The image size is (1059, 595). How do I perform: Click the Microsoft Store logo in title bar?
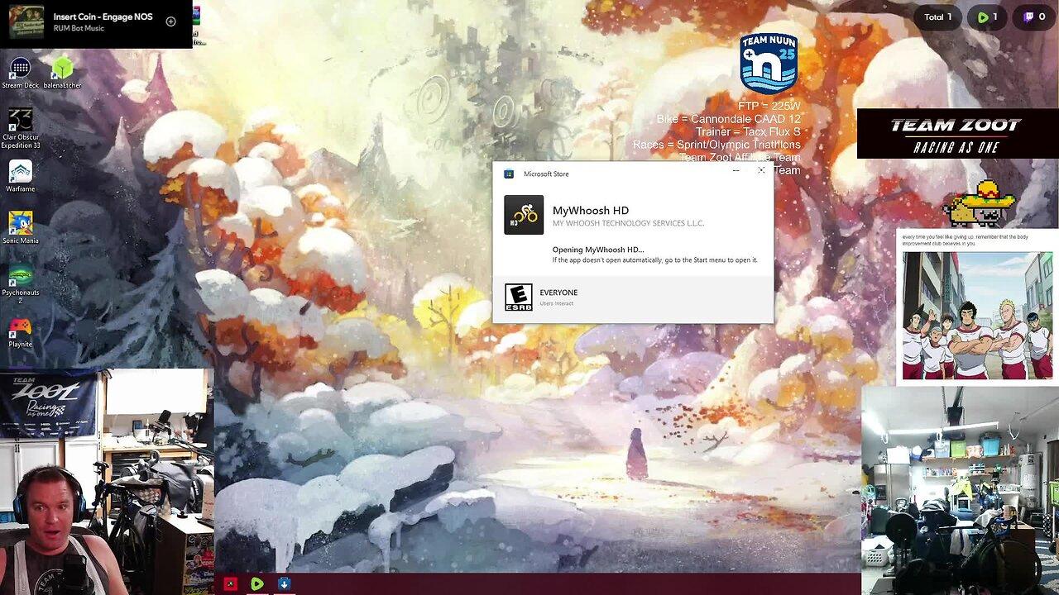[509, 174]
